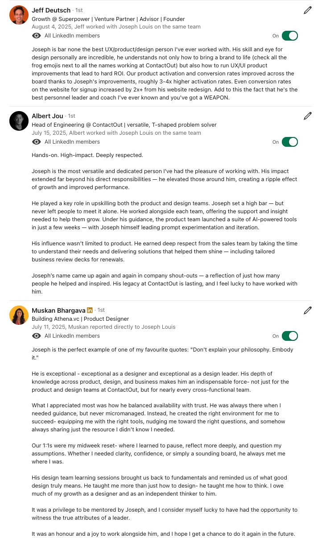This screenshot has height=538, width=322.
Task: Visit Albert Jou's profile via name
Action: (x=47, y=116)
